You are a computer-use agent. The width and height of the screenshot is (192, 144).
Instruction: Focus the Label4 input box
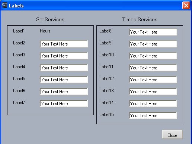point(64,68)
